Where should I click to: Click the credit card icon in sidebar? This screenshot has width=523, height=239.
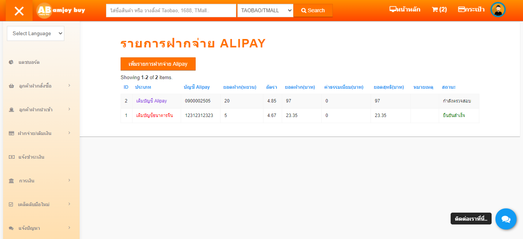click(11, 133)
